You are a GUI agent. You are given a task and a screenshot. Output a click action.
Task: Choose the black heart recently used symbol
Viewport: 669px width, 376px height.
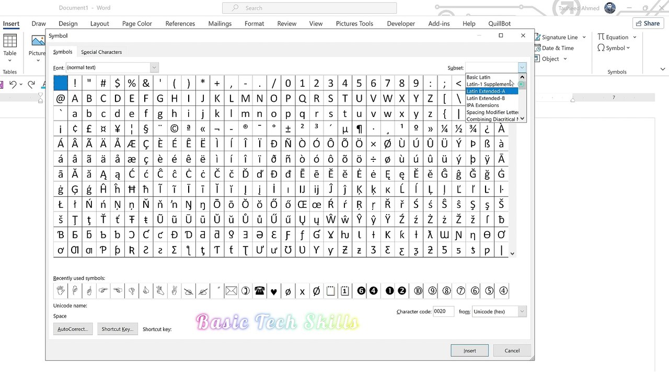(274, 291)
